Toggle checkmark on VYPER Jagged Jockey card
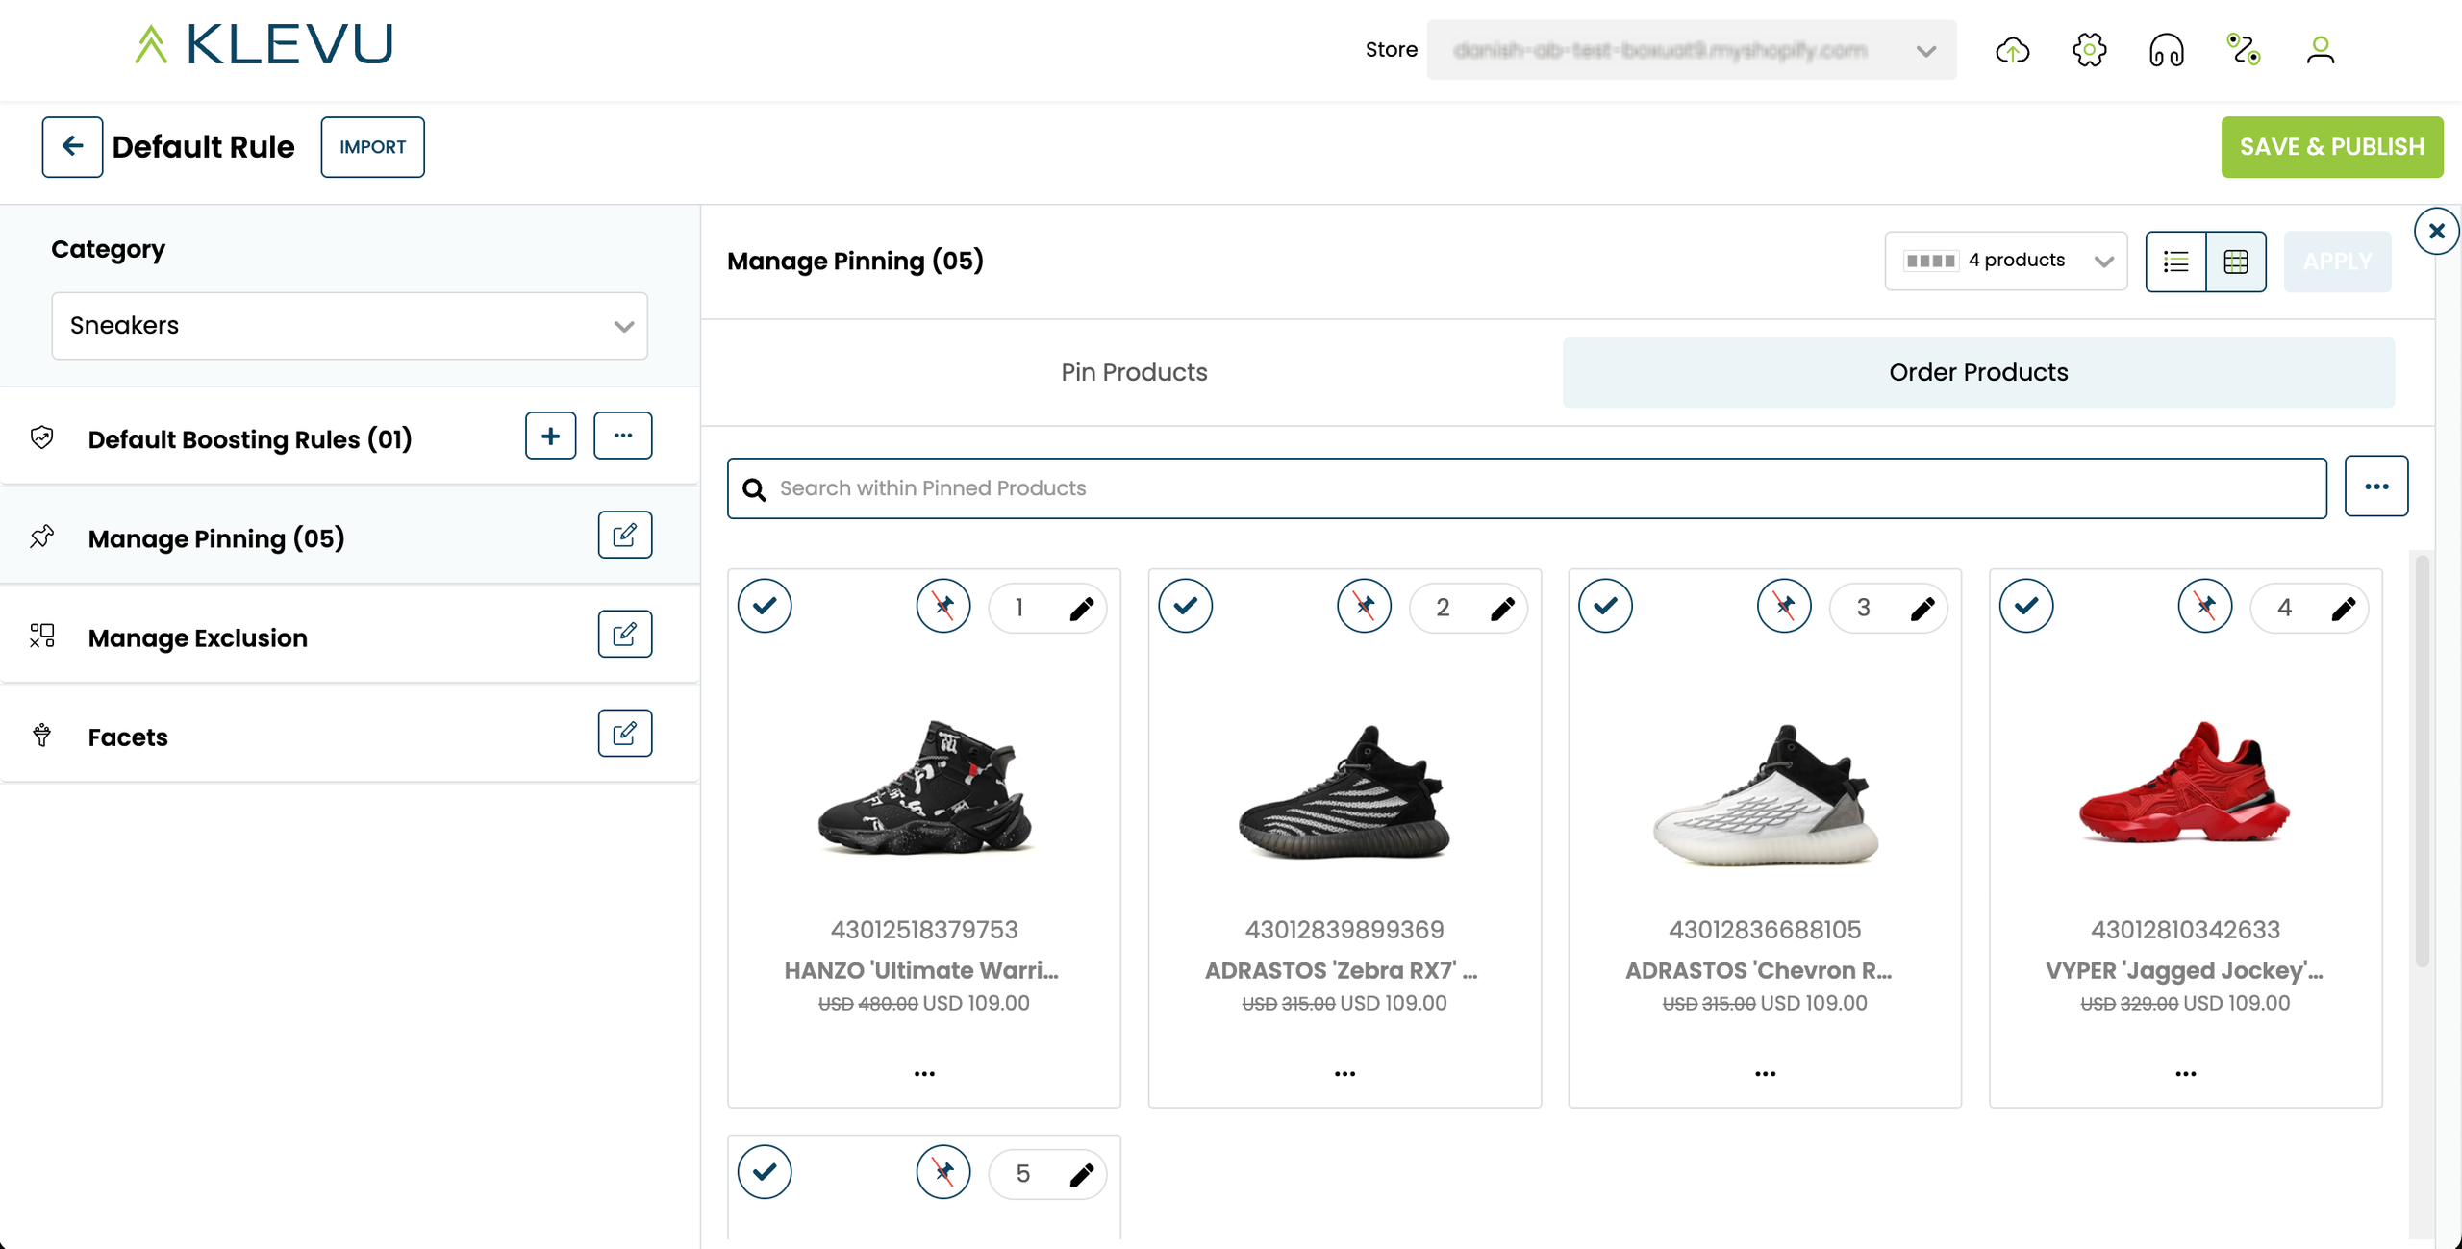This screenshot has width=2462, height=1249. (2025, 606)
